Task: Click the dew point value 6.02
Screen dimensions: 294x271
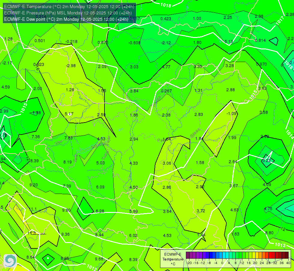Action: click(133, 235)
